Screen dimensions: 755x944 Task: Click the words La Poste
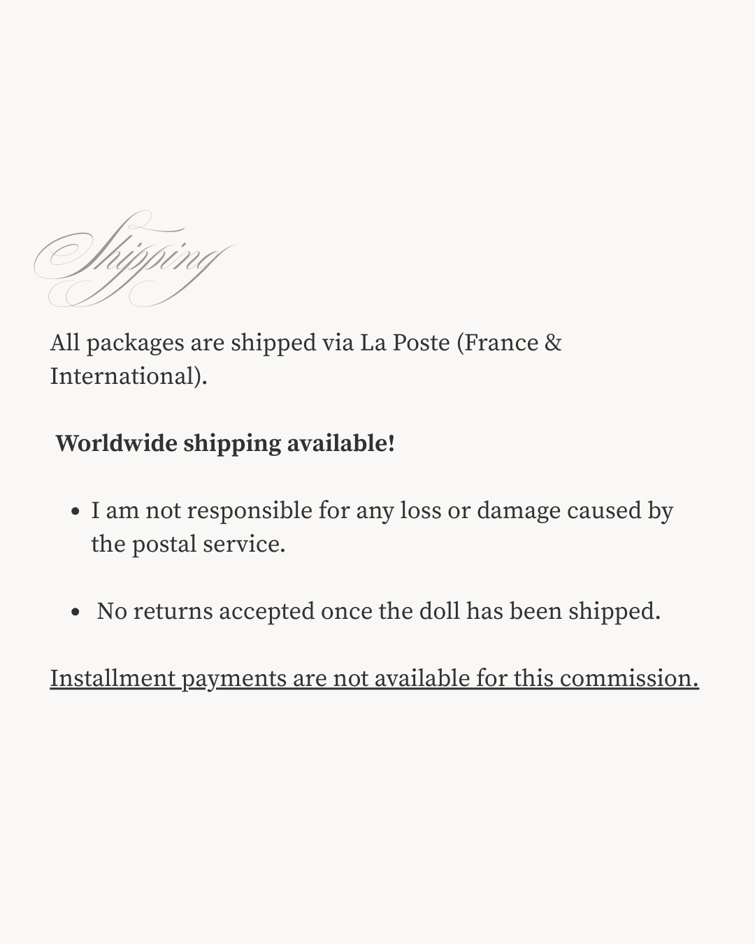click(x=405, y=343)
